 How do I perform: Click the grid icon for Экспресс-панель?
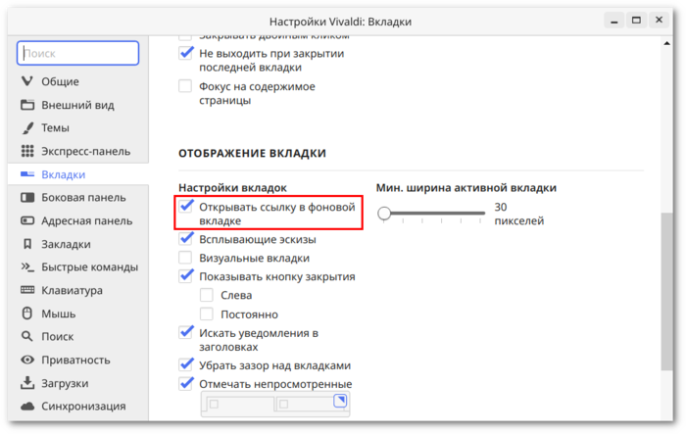click(27, 151)
